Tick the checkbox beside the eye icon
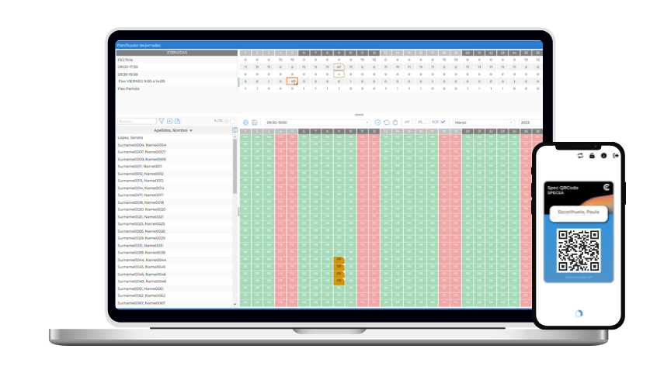The image size is (657, 373). click(232, 122)
